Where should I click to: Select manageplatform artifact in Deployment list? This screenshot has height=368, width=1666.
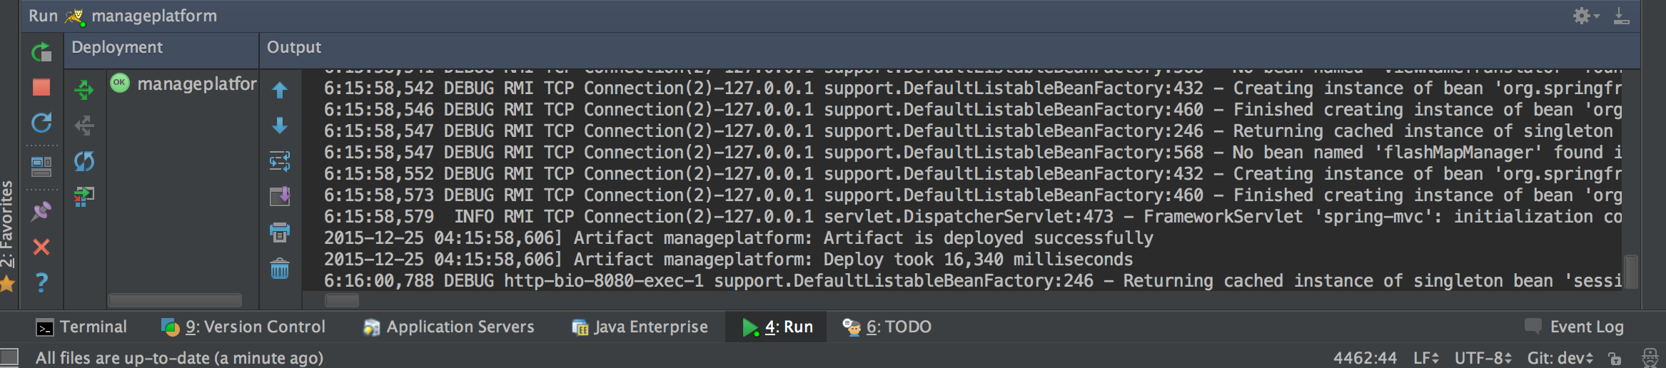(x=183, y=84)
